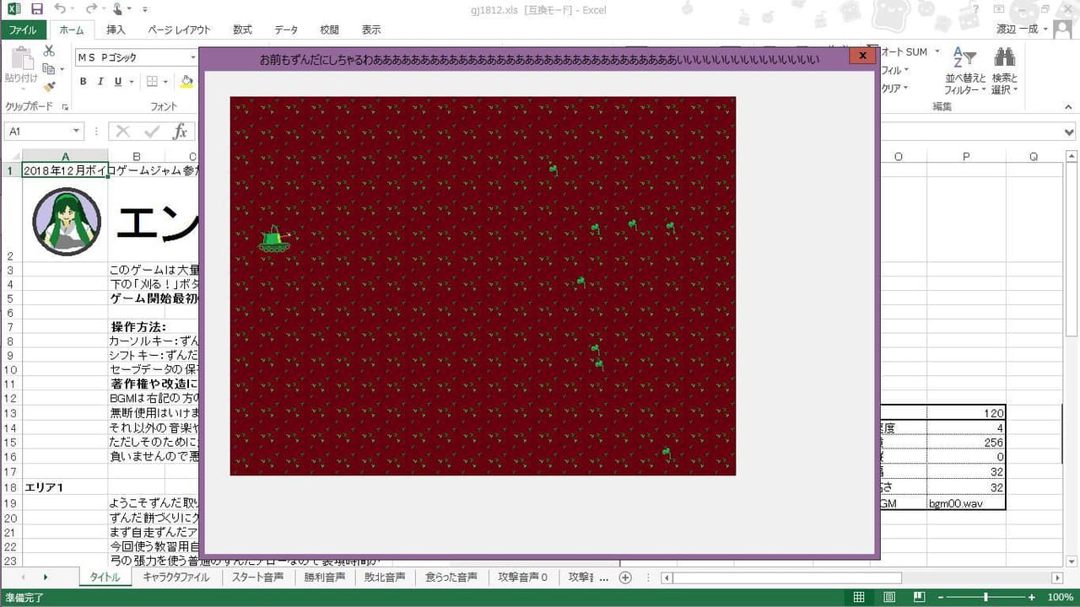Image resolution: width=1080 pixels, height=607 pixels.
Task: Expand the borders dropdown arrow
Action: [165, 82]
